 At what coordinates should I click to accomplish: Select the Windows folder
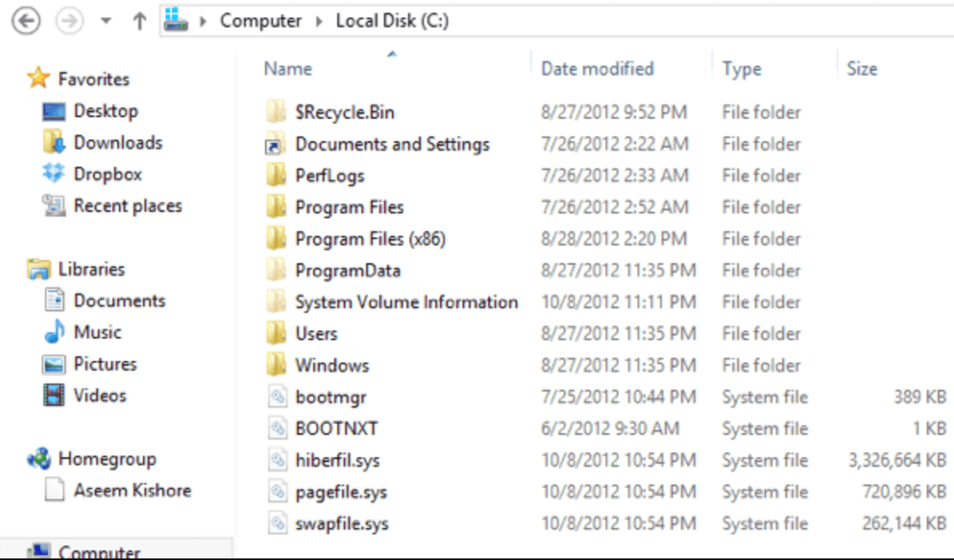(x=332, y=365)
